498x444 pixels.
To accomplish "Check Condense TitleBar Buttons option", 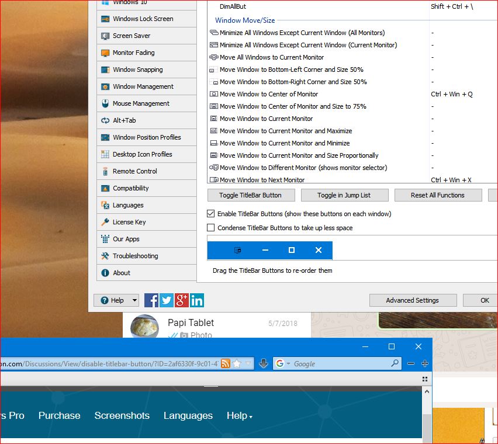I will pos(211,228).
